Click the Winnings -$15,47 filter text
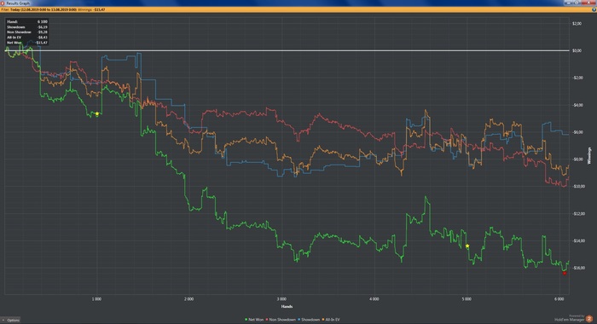The height and width of the screenshot is (324, 597). coord(91,9)
